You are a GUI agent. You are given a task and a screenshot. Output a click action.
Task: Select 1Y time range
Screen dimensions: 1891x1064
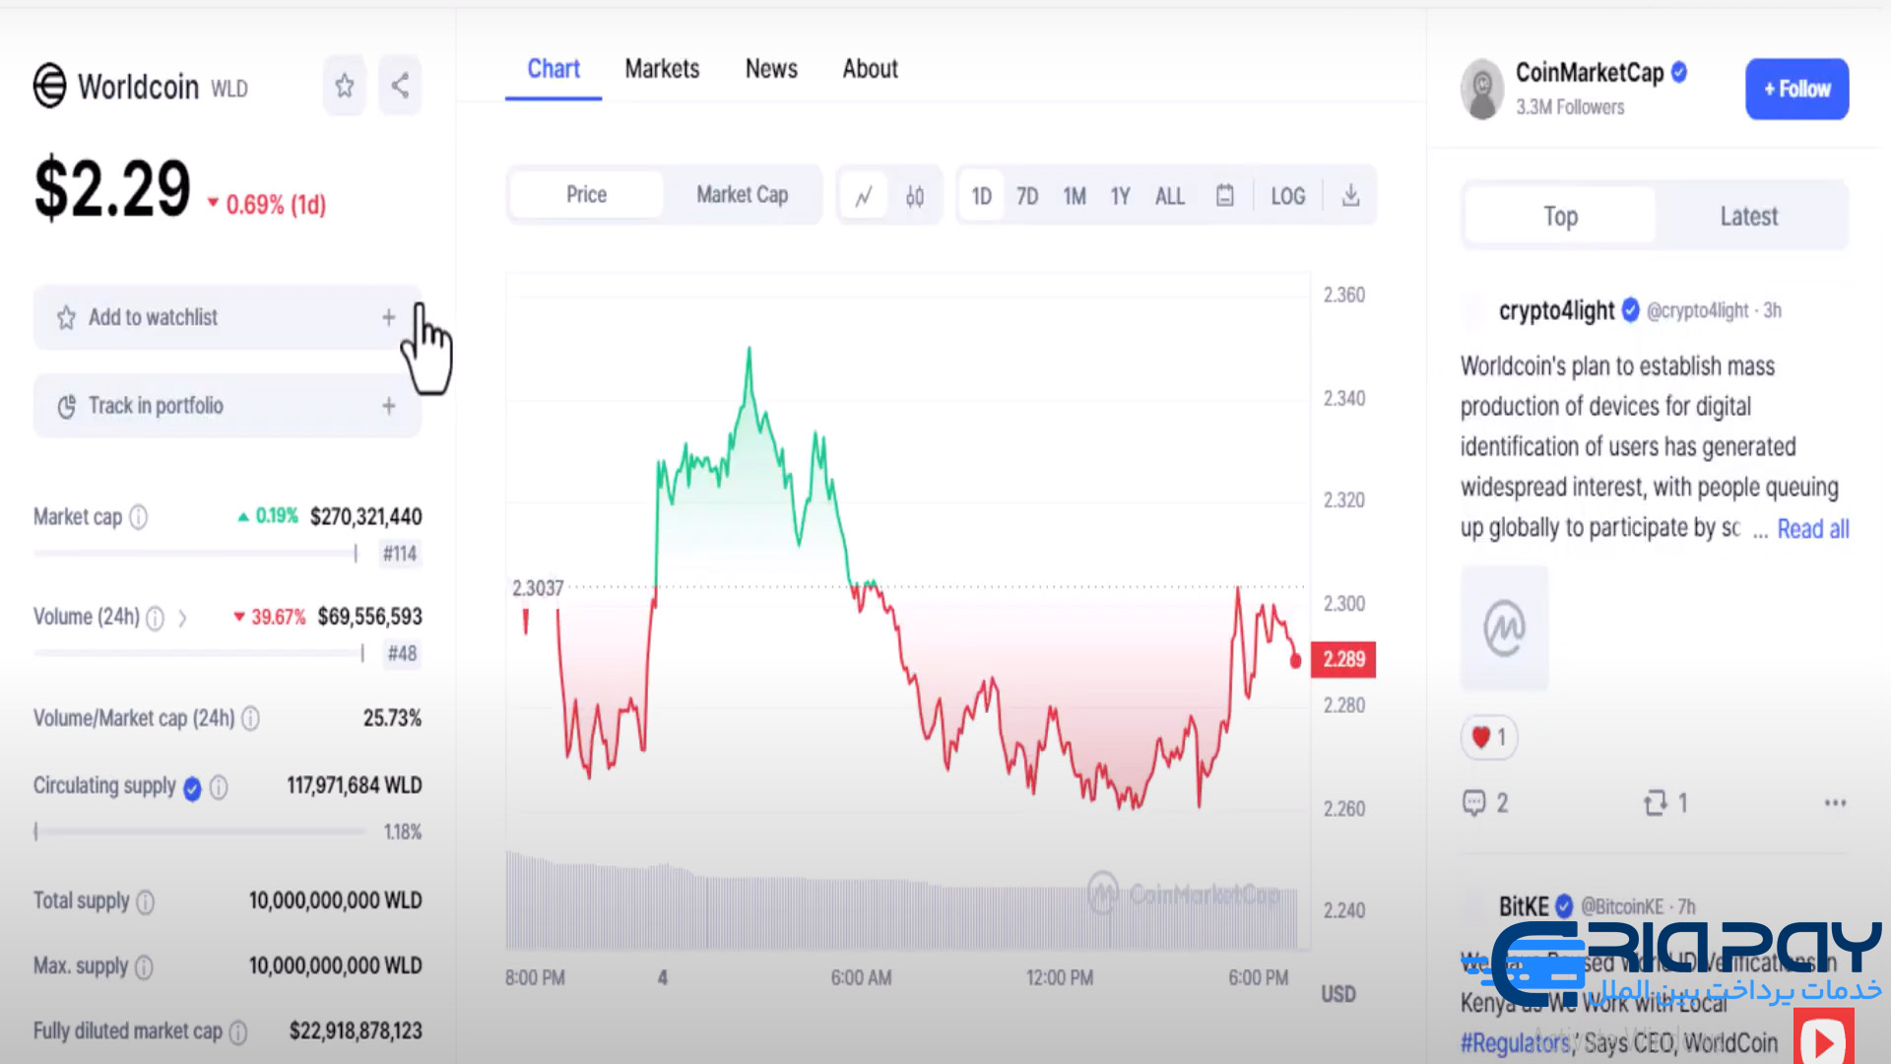[1120, 196]
